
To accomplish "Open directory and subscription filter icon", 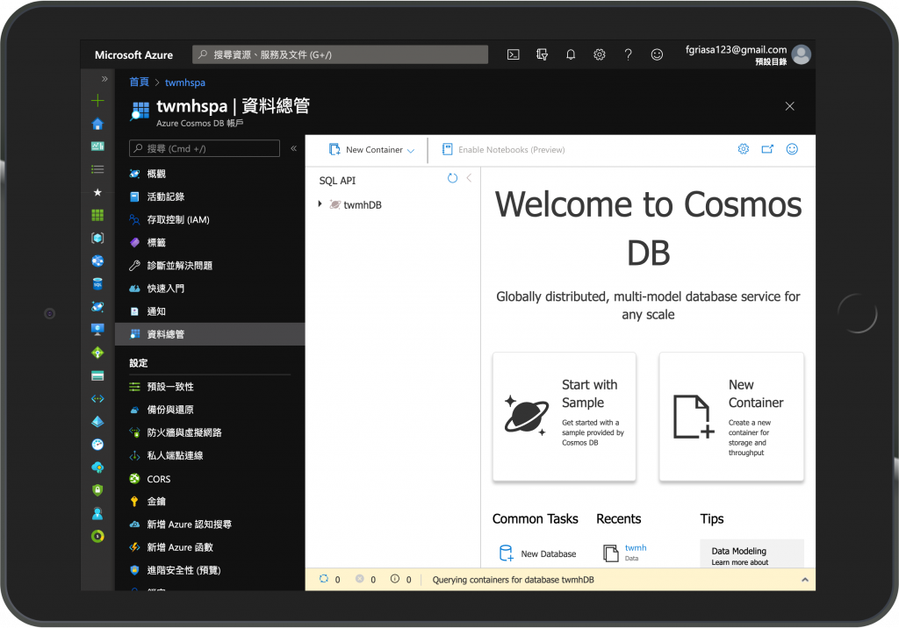I will click(x=542, y=54).
